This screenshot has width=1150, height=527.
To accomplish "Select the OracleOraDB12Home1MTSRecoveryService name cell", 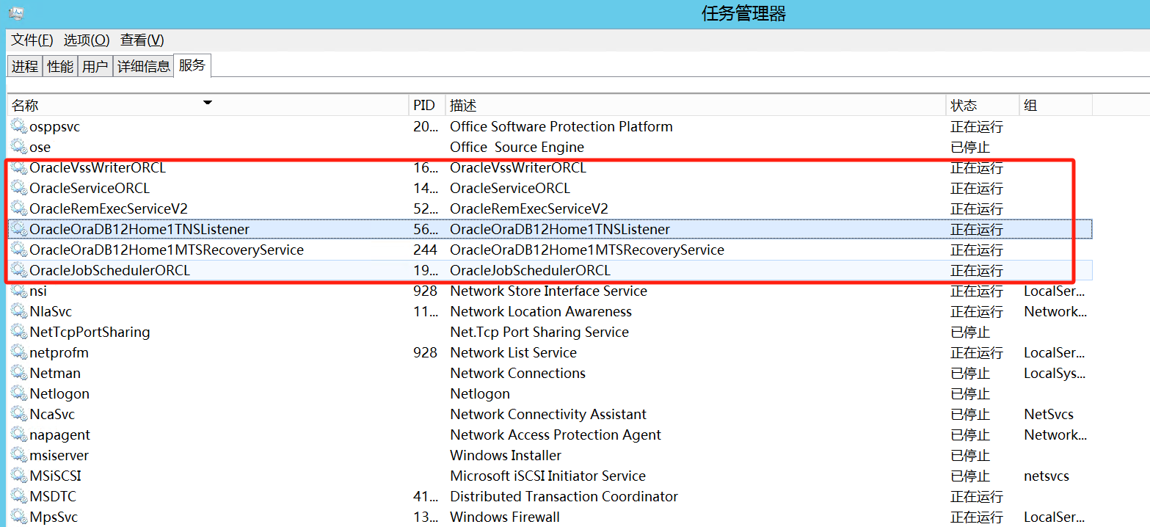I will [x=167, y=250].
